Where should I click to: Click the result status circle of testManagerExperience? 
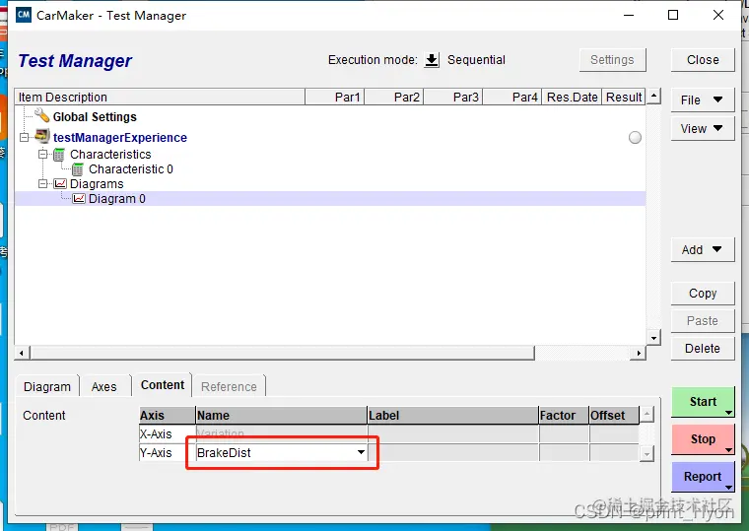coord(635,138)
